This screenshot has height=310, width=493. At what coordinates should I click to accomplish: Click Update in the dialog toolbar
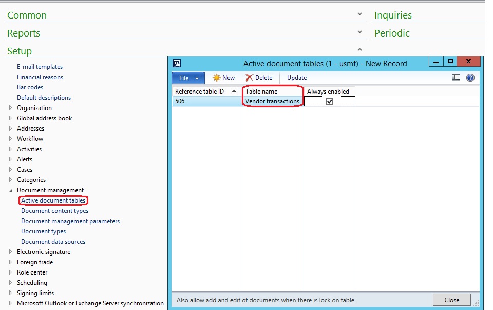pyautogui.click(x=296, y=78)
